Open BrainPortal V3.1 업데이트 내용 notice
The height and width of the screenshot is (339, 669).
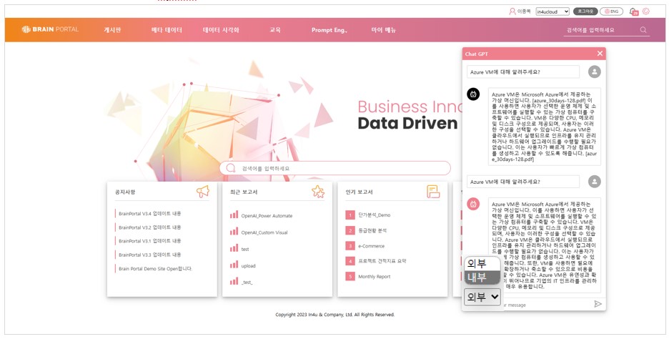click(150, 241)
